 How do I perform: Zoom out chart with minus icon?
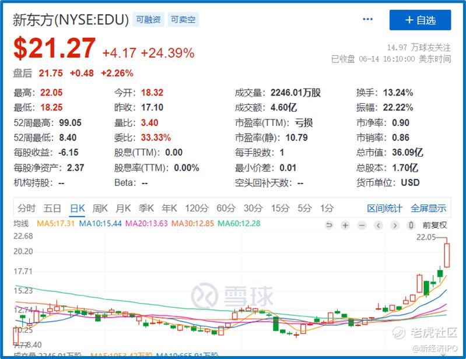362,225
